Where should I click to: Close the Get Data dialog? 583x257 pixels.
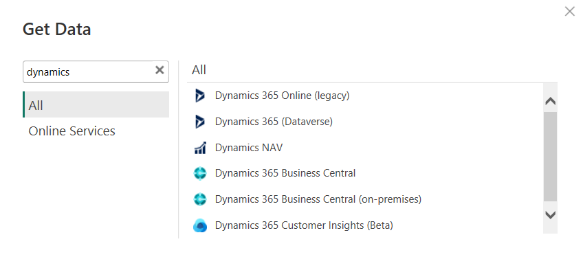click(x=570, y=12)
